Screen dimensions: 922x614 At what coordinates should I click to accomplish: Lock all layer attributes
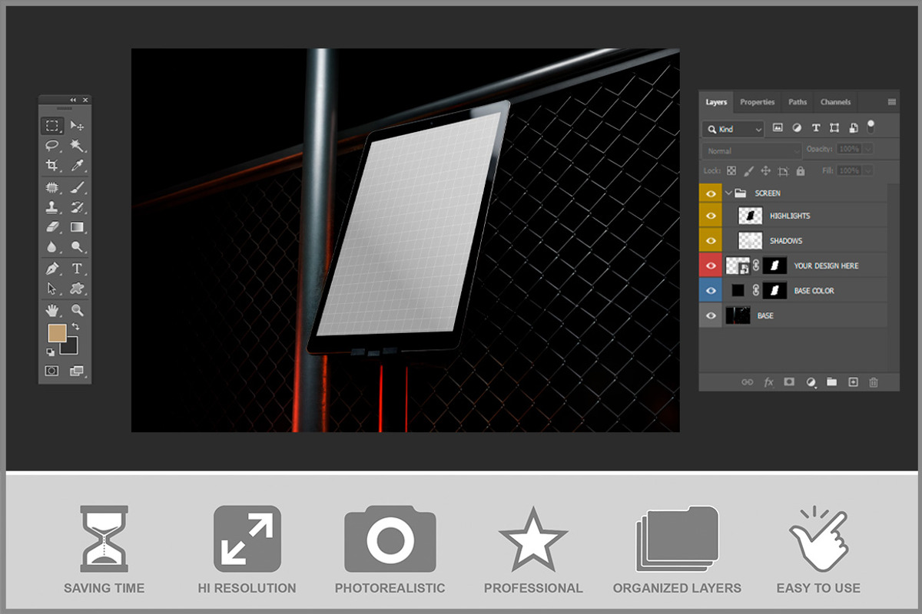tap(801, 171)
